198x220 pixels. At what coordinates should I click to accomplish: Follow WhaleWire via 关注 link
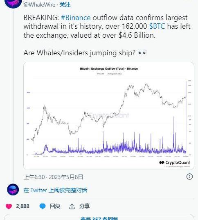pyautogui.click(x=65, y=5)
